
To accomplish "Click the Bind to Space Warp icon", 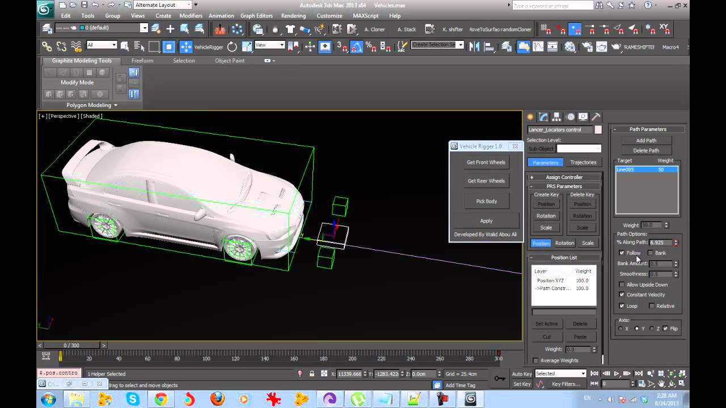I will (x=76, y=46).
